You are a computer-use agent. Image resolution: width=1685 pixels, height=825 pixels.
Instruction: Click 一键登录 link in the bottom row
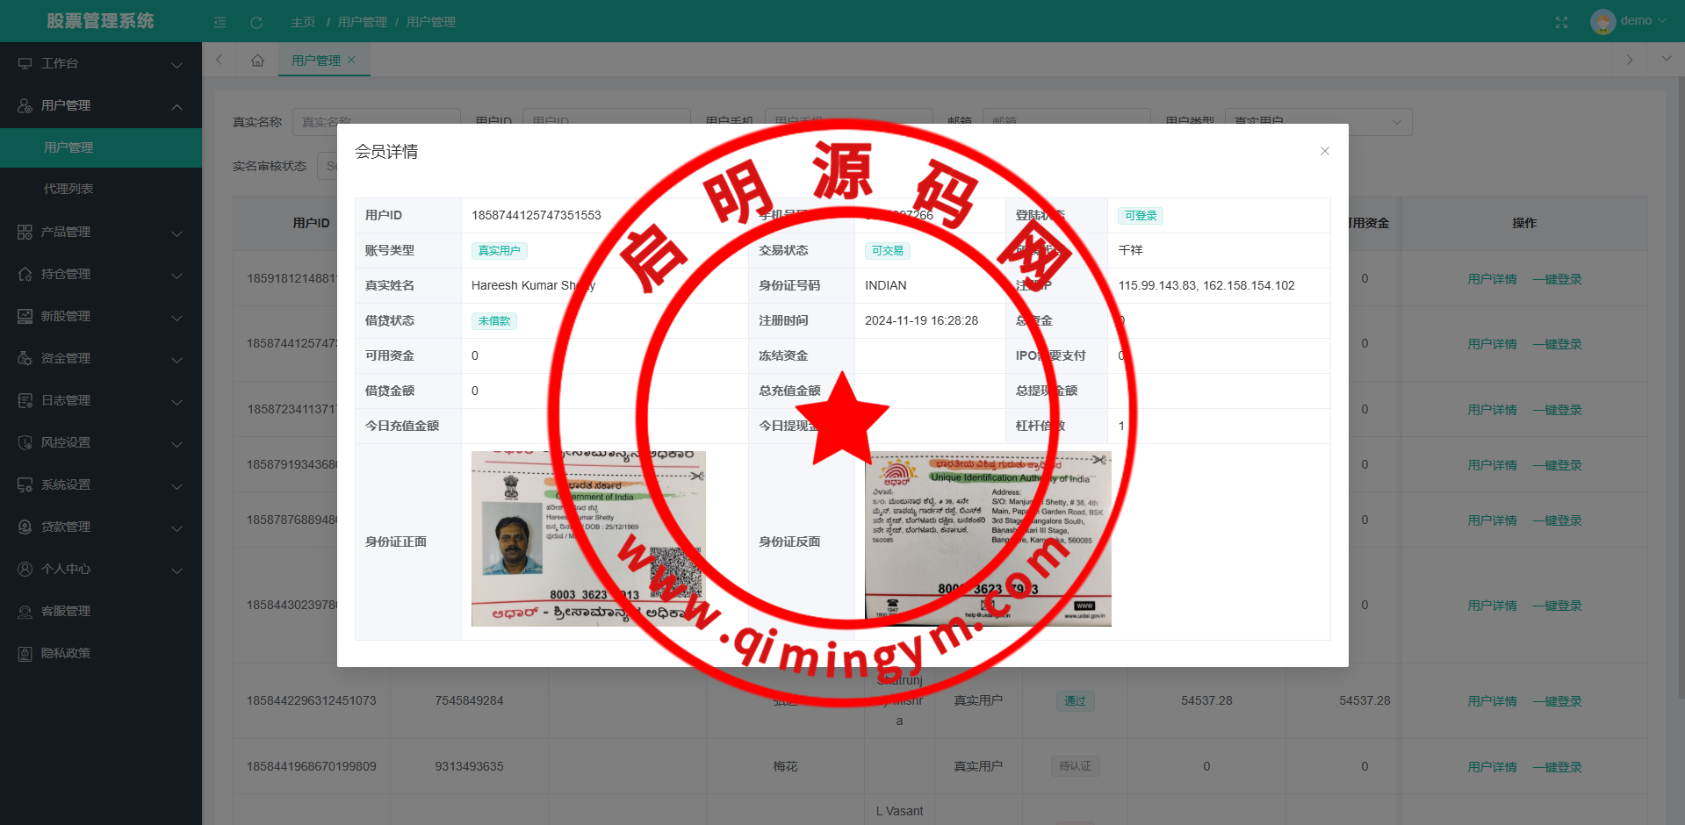click(1557, 767)
